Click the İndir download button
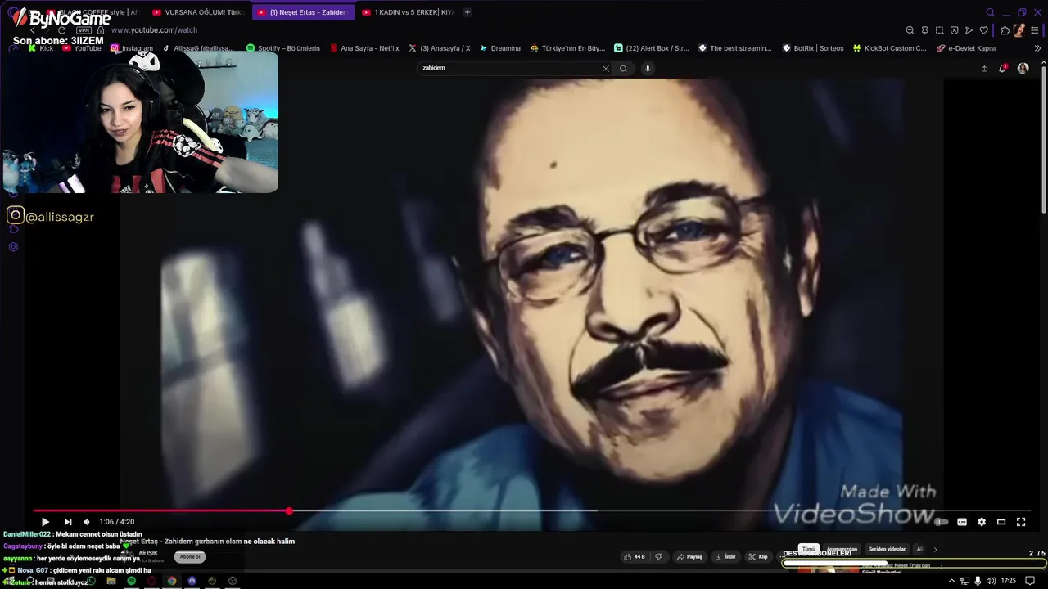This screenshot has width=1048, height=589. pos(726,557)
